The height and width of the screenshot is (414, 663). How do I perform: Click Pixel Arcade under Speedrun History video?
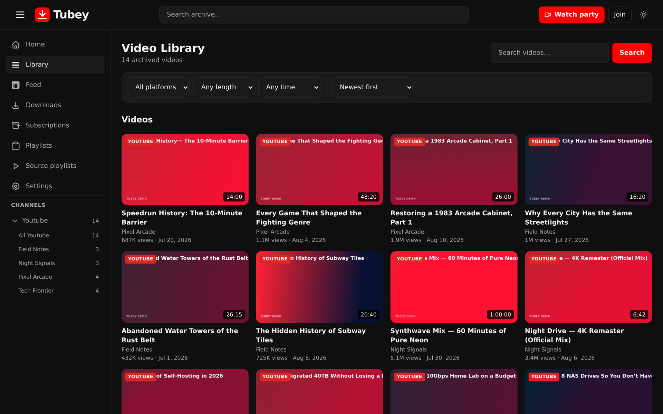(138, 232)
